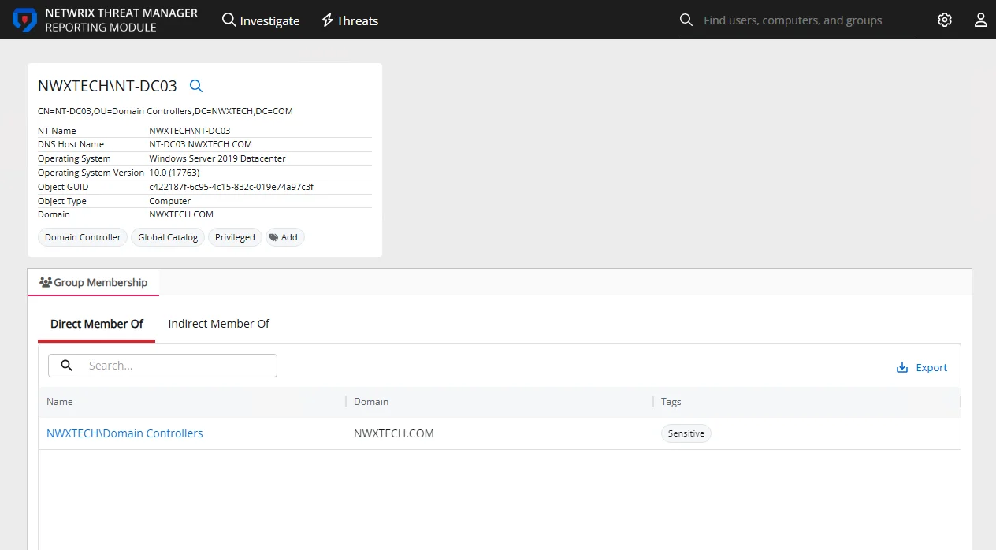Open the user profile icon
The width and height of the screenshot is (996, 550).
980,20
